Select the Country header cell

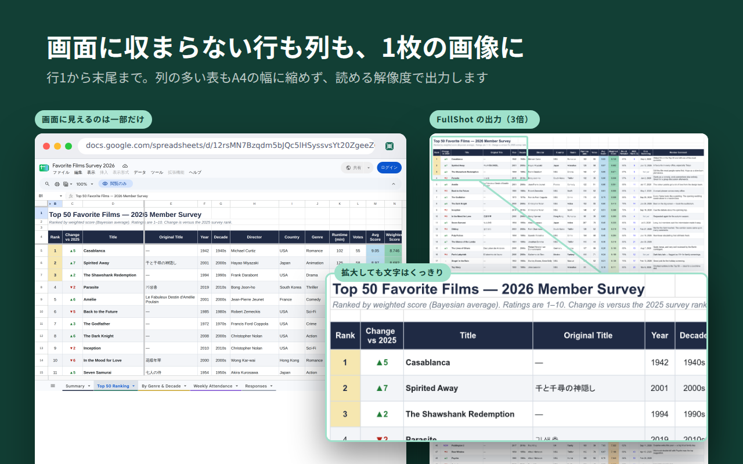tap(292, 237)
